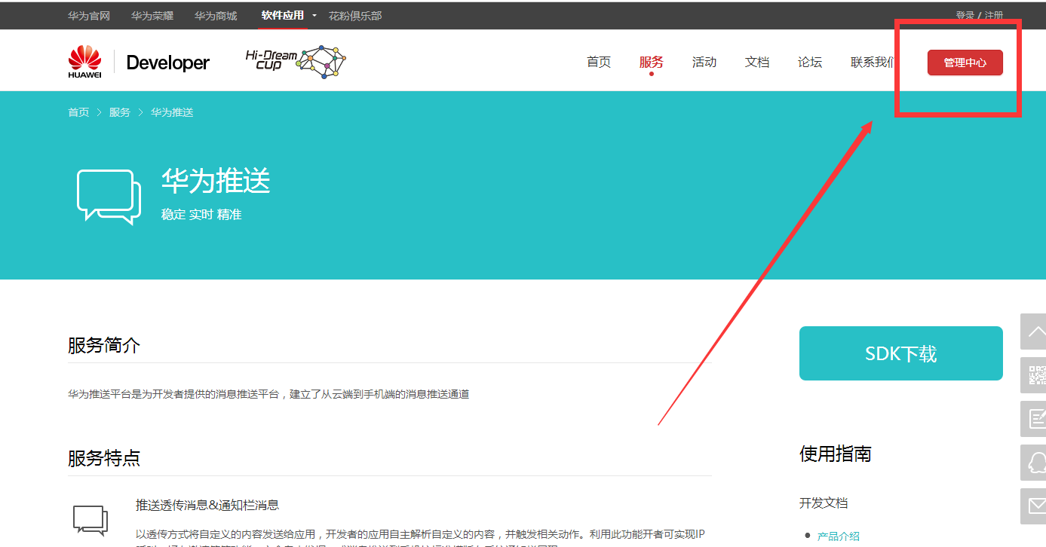Open the Hi-Dream Cup logo banner
This screenshot has width=1046, height=547.
click(x=296, y=62)
